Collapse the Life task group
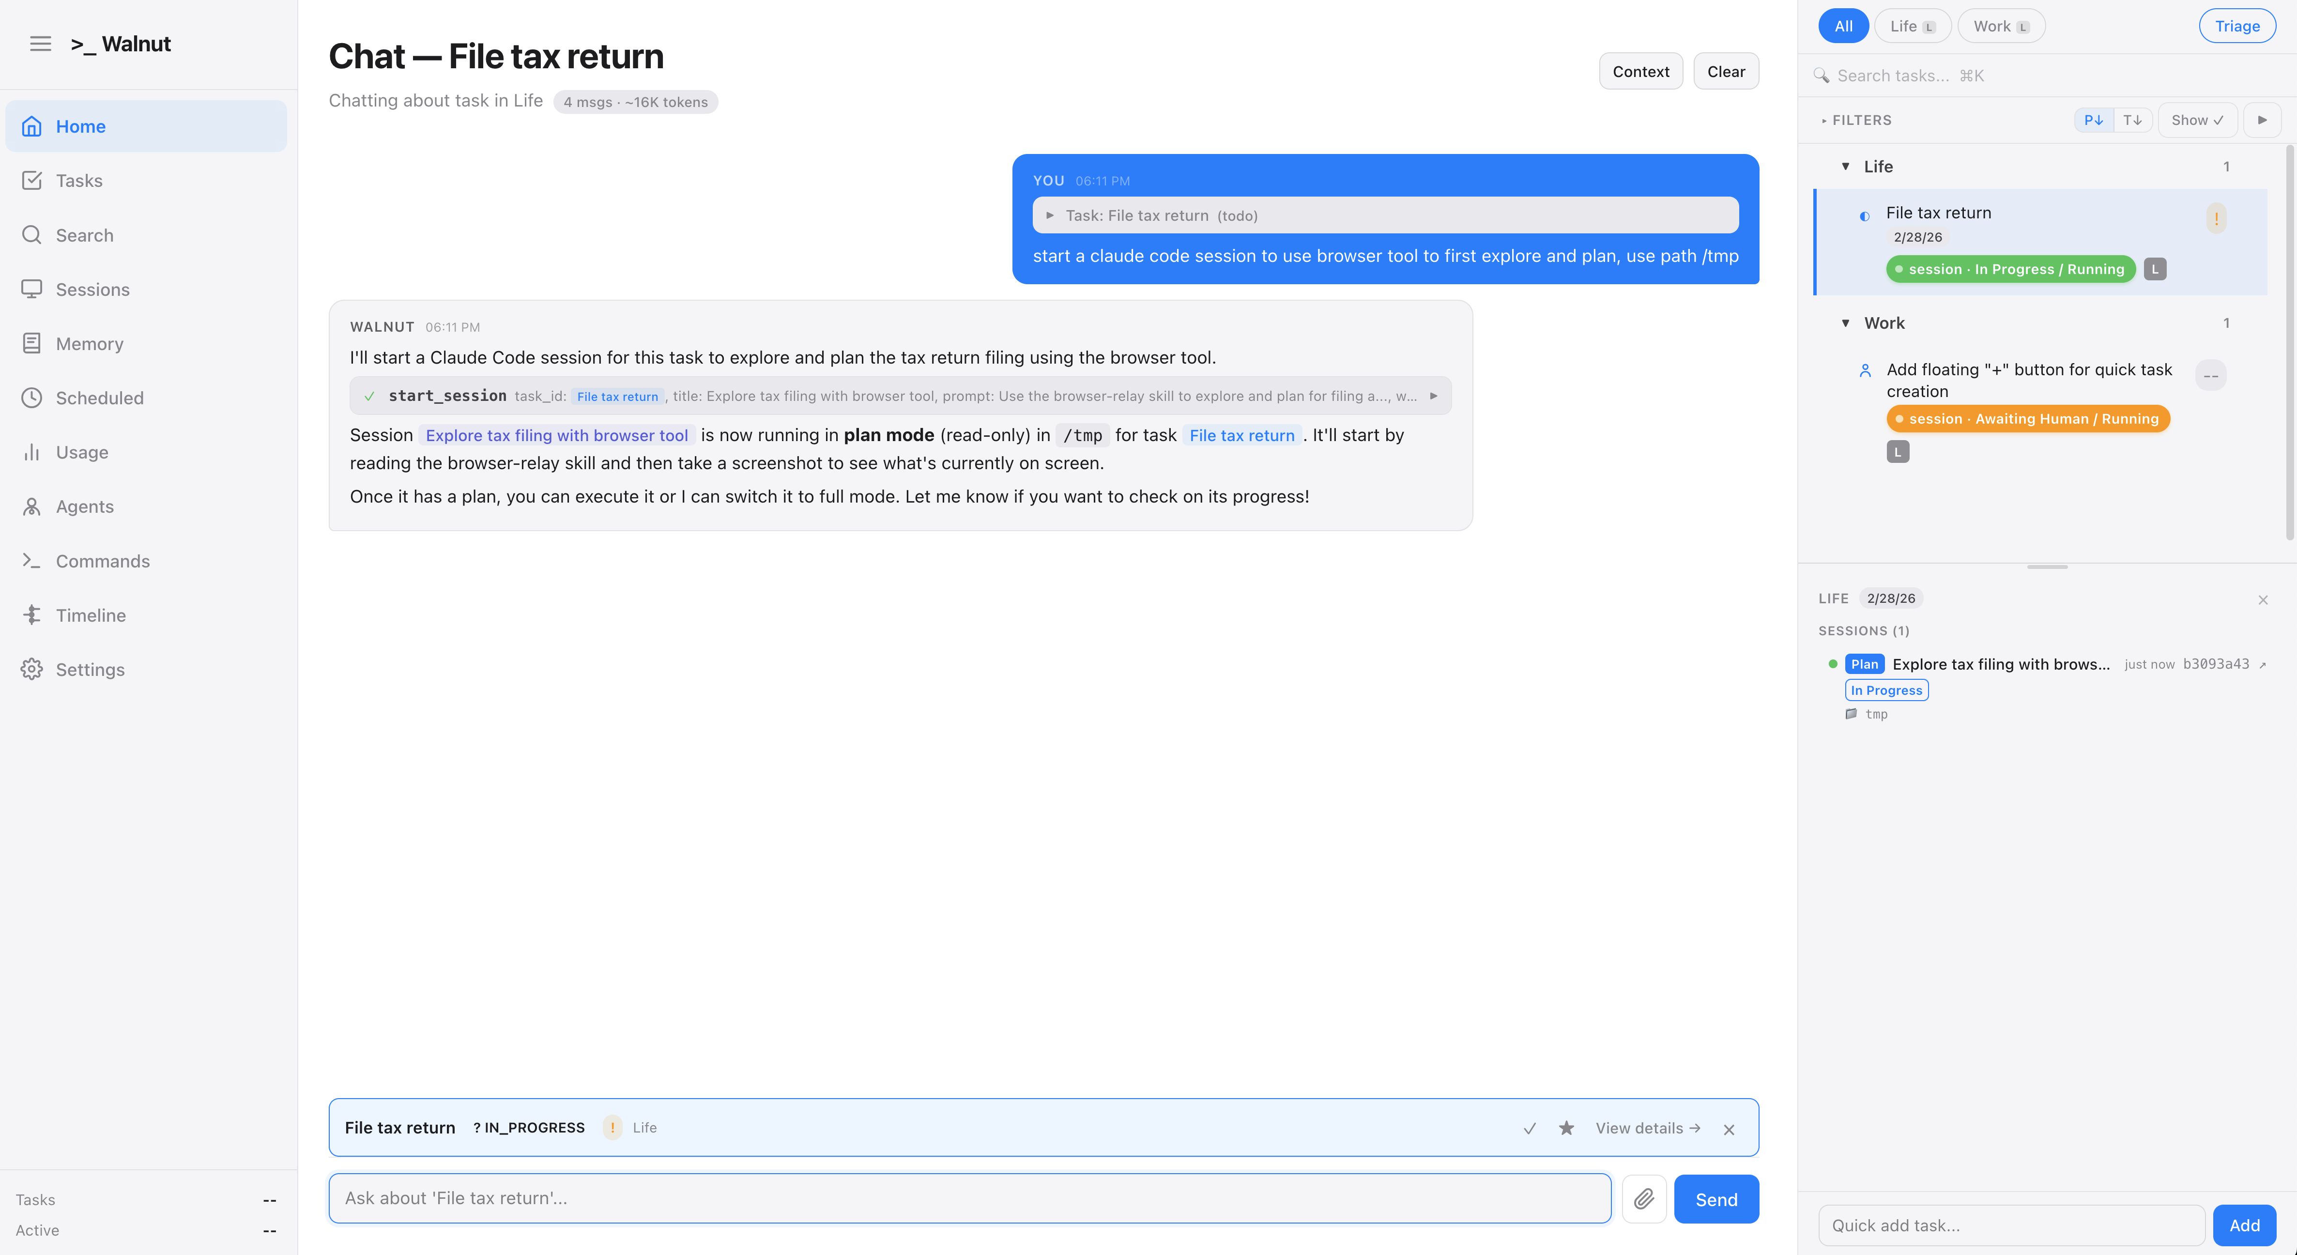This screenshot has height=1255, width=2297. tap(1845, 166)
